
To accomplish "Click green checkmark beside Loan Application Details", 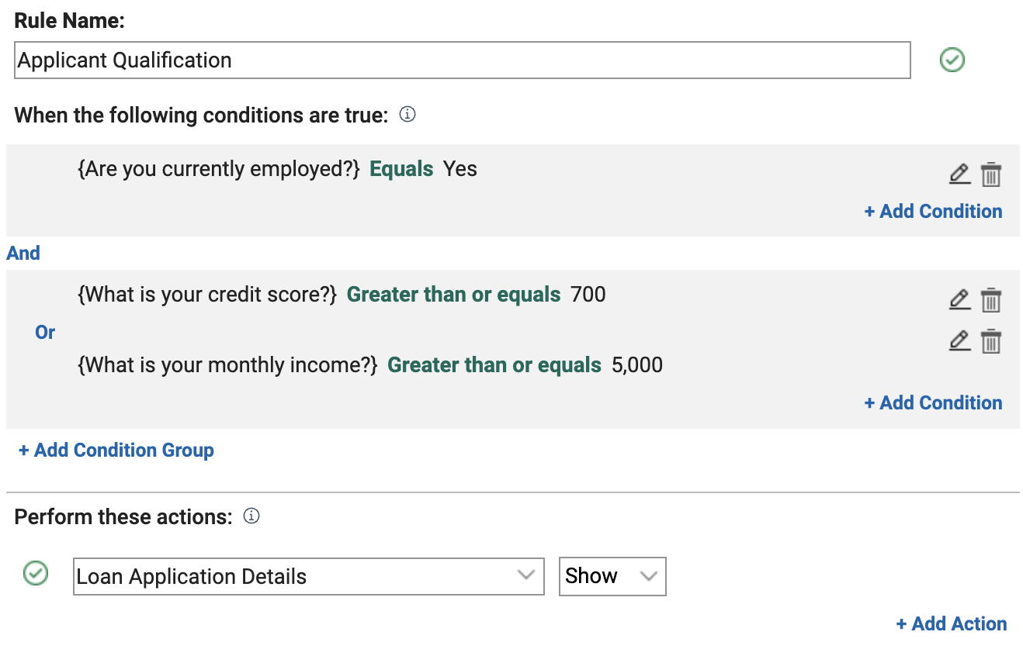I will (x=36, y=574).
